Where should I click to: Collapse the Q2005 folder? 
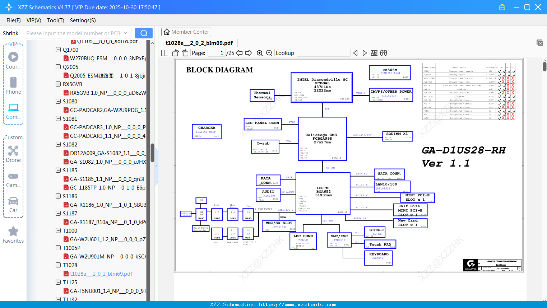tap(58, 67)
